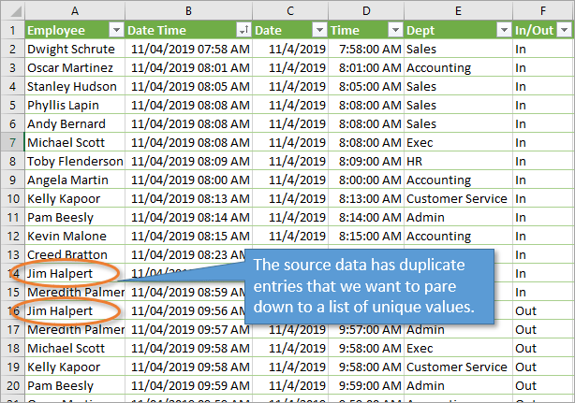Screen dimensions: 575x403
Task: Expand the Dept column filter dropdown
Action: coord(502,30)
